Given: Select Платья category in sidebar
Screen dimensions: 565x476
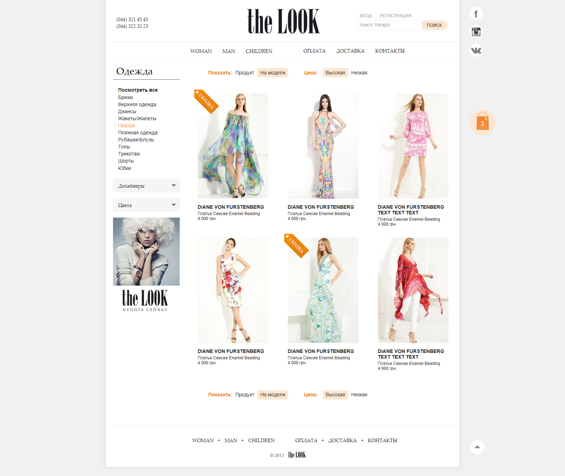Looking at the screenshot, I should coord(126,126).
